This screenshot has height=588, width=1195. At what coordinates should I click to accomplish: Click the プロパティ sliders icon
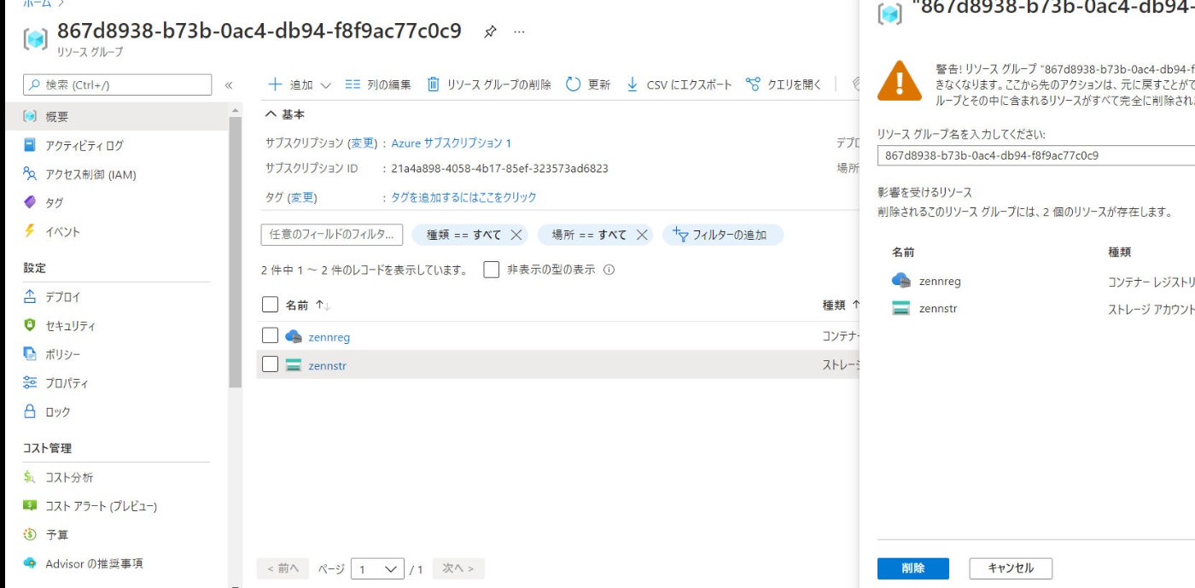[30, 383]
